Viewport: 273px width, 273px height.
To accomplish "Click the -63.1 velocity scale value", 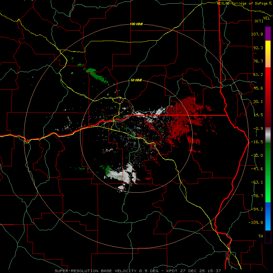I will pyautogui.click(x=257, y=182).
